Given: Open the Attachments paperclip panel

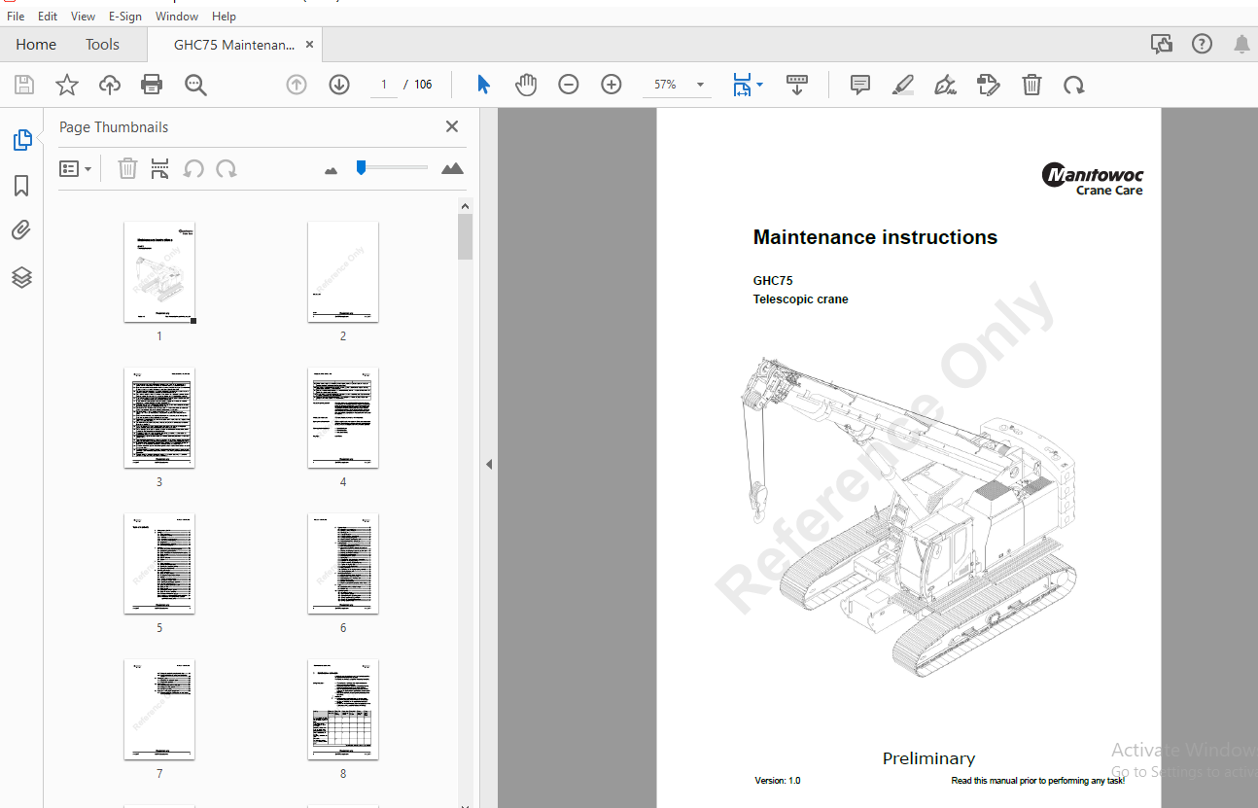Looking at the screenshot, I should coord(21,230).
